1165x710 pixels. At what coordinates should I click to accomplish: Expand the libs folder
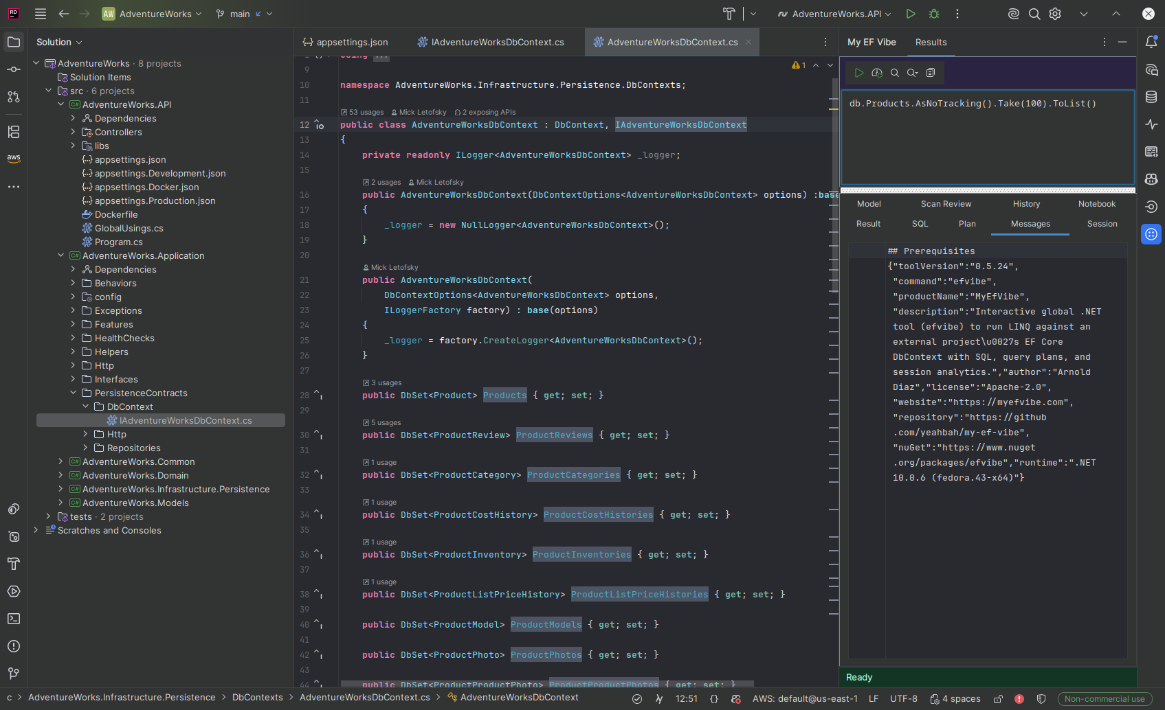[73, 146]
